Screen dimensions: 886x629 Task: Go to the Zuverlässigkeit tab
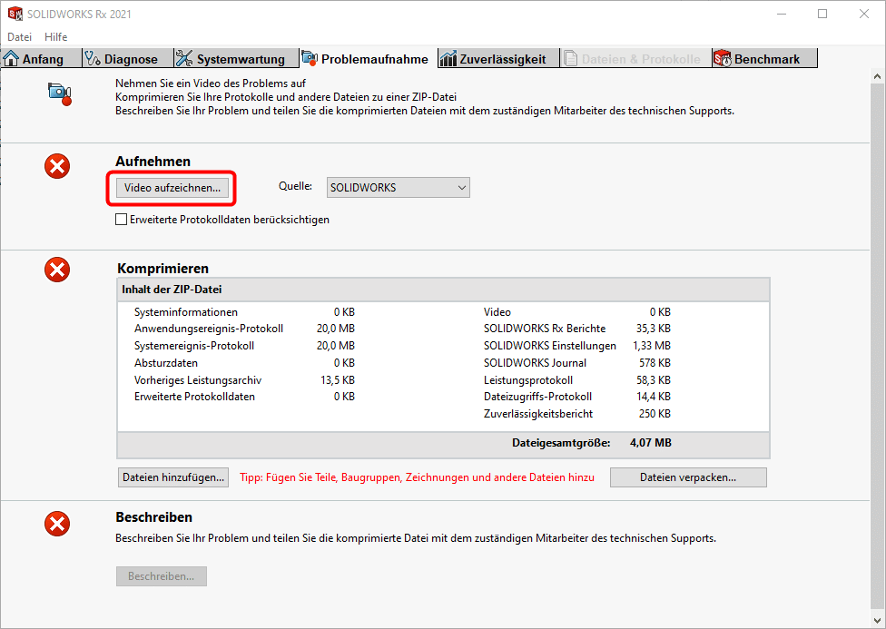(x=493, y=59)
